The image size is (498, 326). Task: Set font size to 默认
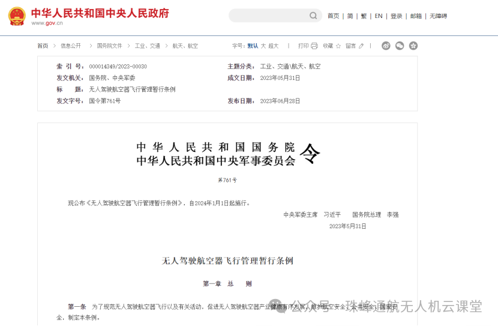253,46
